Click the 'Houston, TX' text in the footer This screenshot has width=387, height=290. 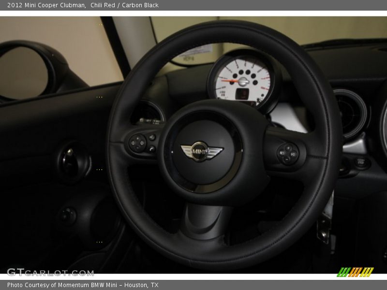pyautogui.click(x=141, y=285)
